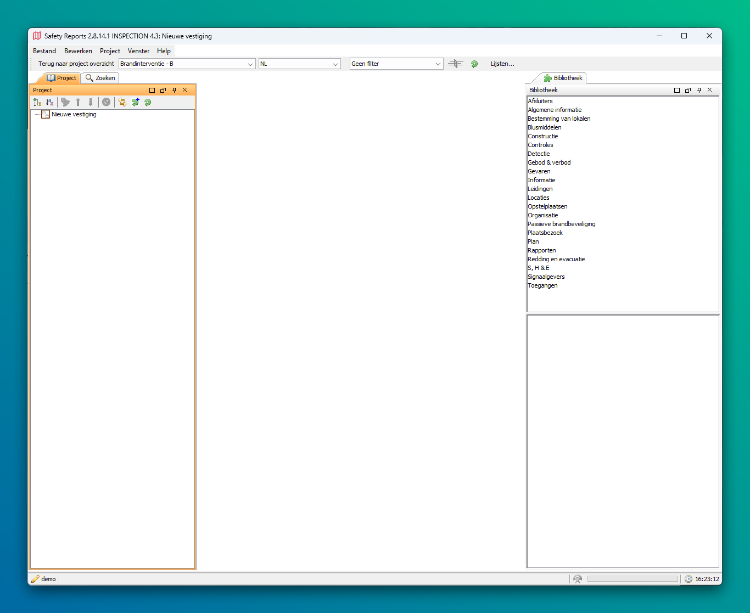Screen dimensions: 750x613
Task: Click the progress bar in the status bar
Action: point(633,579)
